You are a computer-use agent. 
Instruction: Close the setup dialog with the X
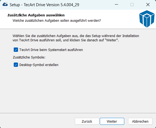(x=148, y=5)
